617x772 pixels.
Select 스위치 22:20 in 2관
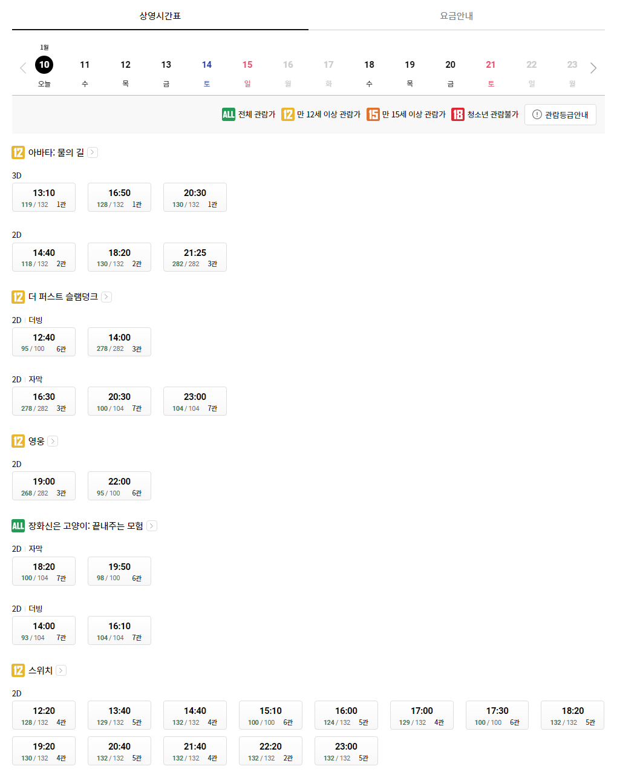270,751
